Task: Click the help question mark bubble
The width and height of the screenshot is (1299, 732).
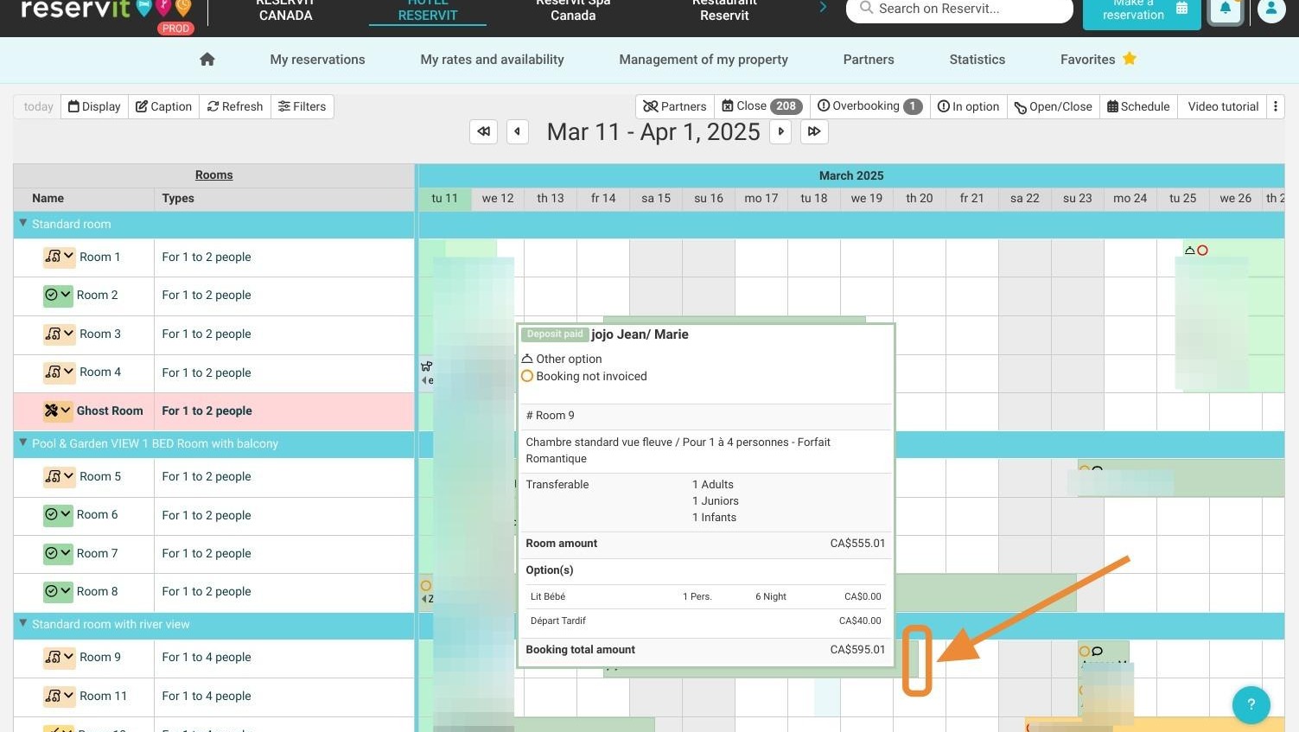Action: click(1251, 704)
